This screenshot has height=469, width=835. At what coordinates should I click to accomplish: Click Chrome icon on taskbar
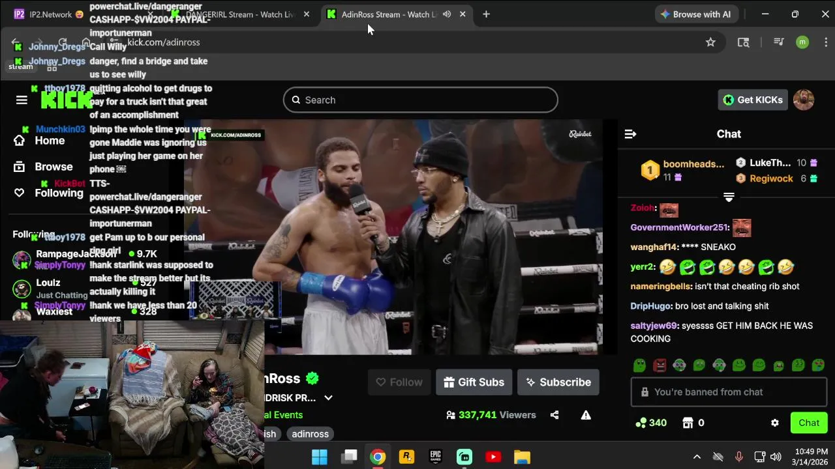[x=378, y=457]
